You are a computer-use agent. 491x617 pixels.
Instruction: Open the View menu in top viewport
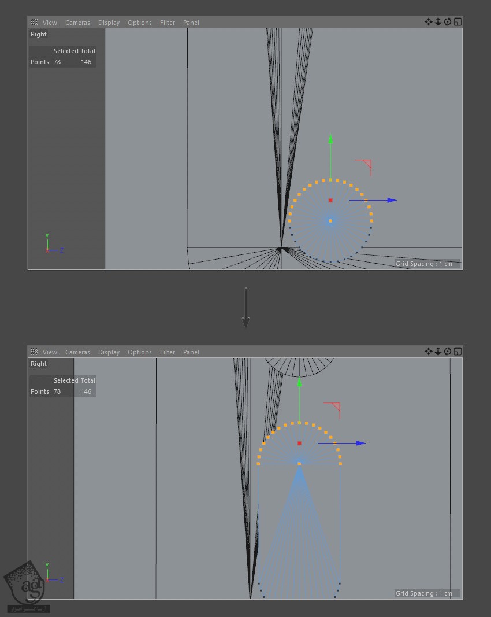point(50,23)
